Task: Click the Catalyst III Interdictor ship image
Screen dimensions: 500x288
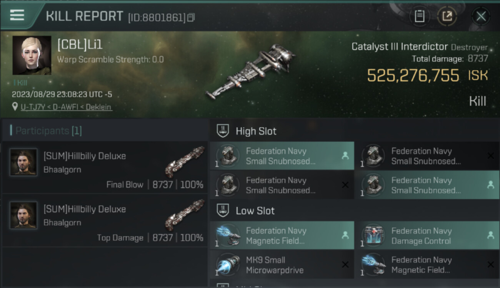Action: pyautogui.click(x=251, y=71)
